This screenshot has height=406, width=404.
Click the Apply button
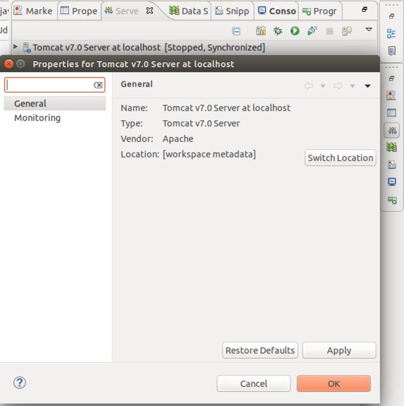pos(339,351)
